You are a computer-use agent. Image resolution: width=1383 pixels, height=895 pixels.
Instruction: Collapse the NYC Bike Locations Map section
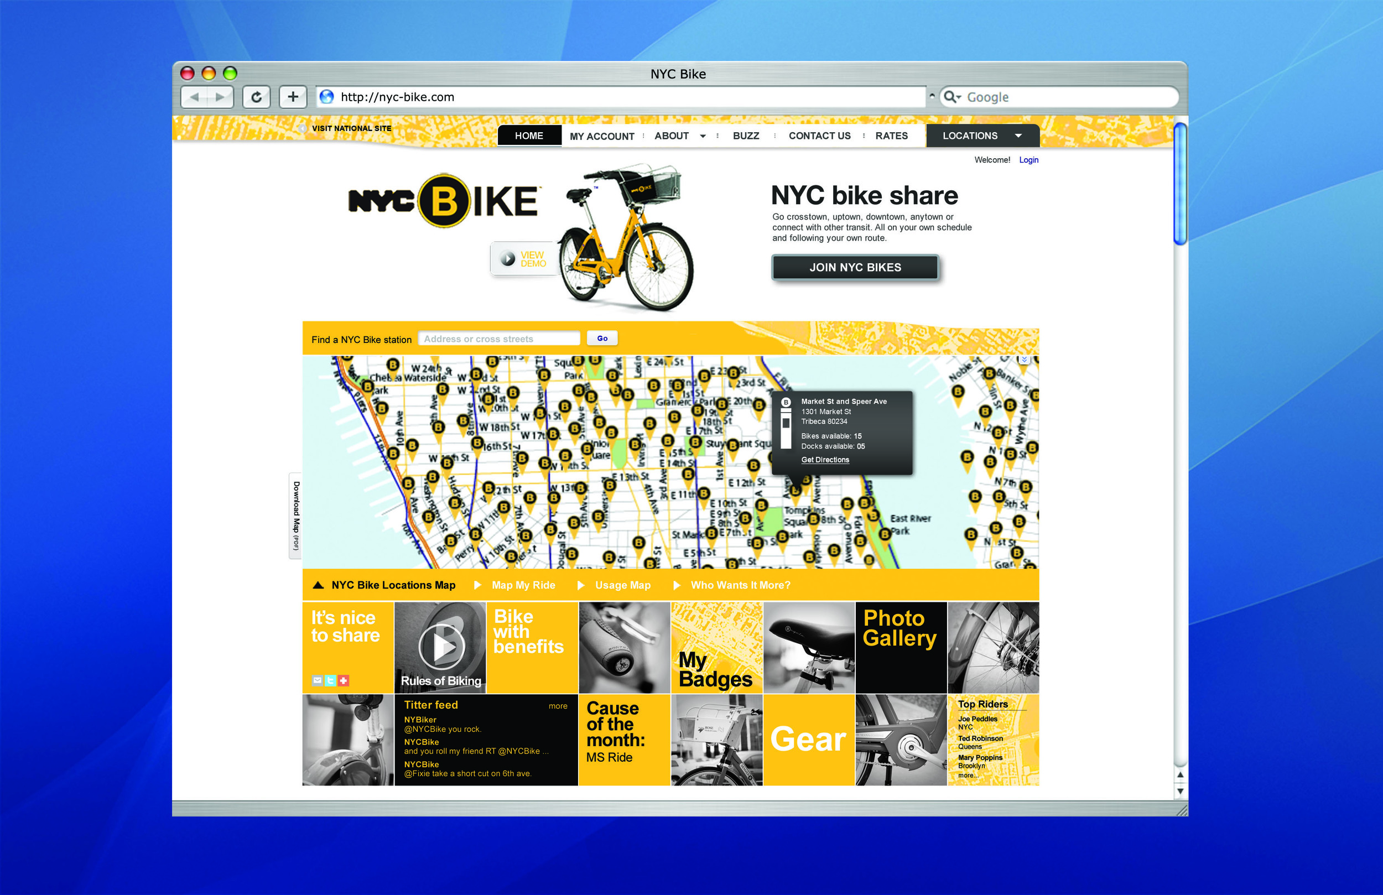point(319,585)
